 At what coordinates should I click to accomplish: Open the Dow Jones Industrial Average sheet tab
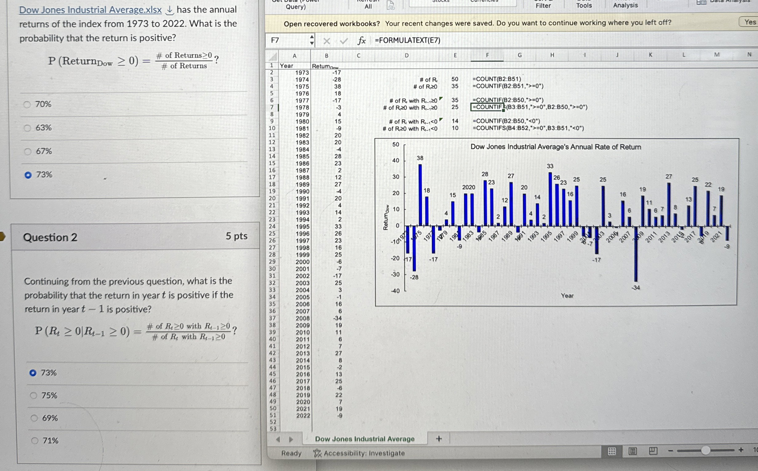(x=365, y=439)
